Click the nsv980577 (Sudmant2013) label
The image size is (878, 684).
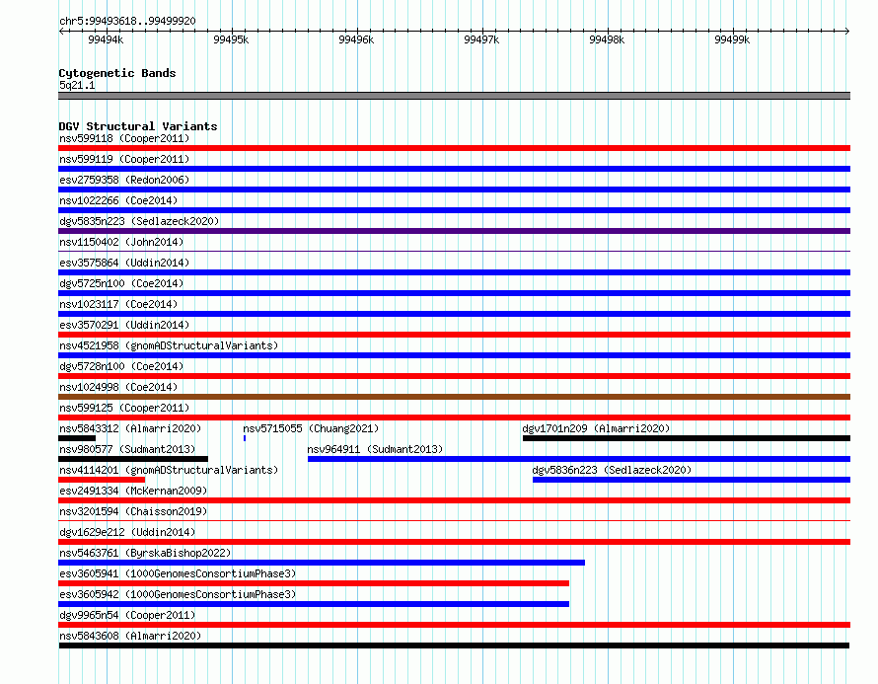tap(127, 449)
